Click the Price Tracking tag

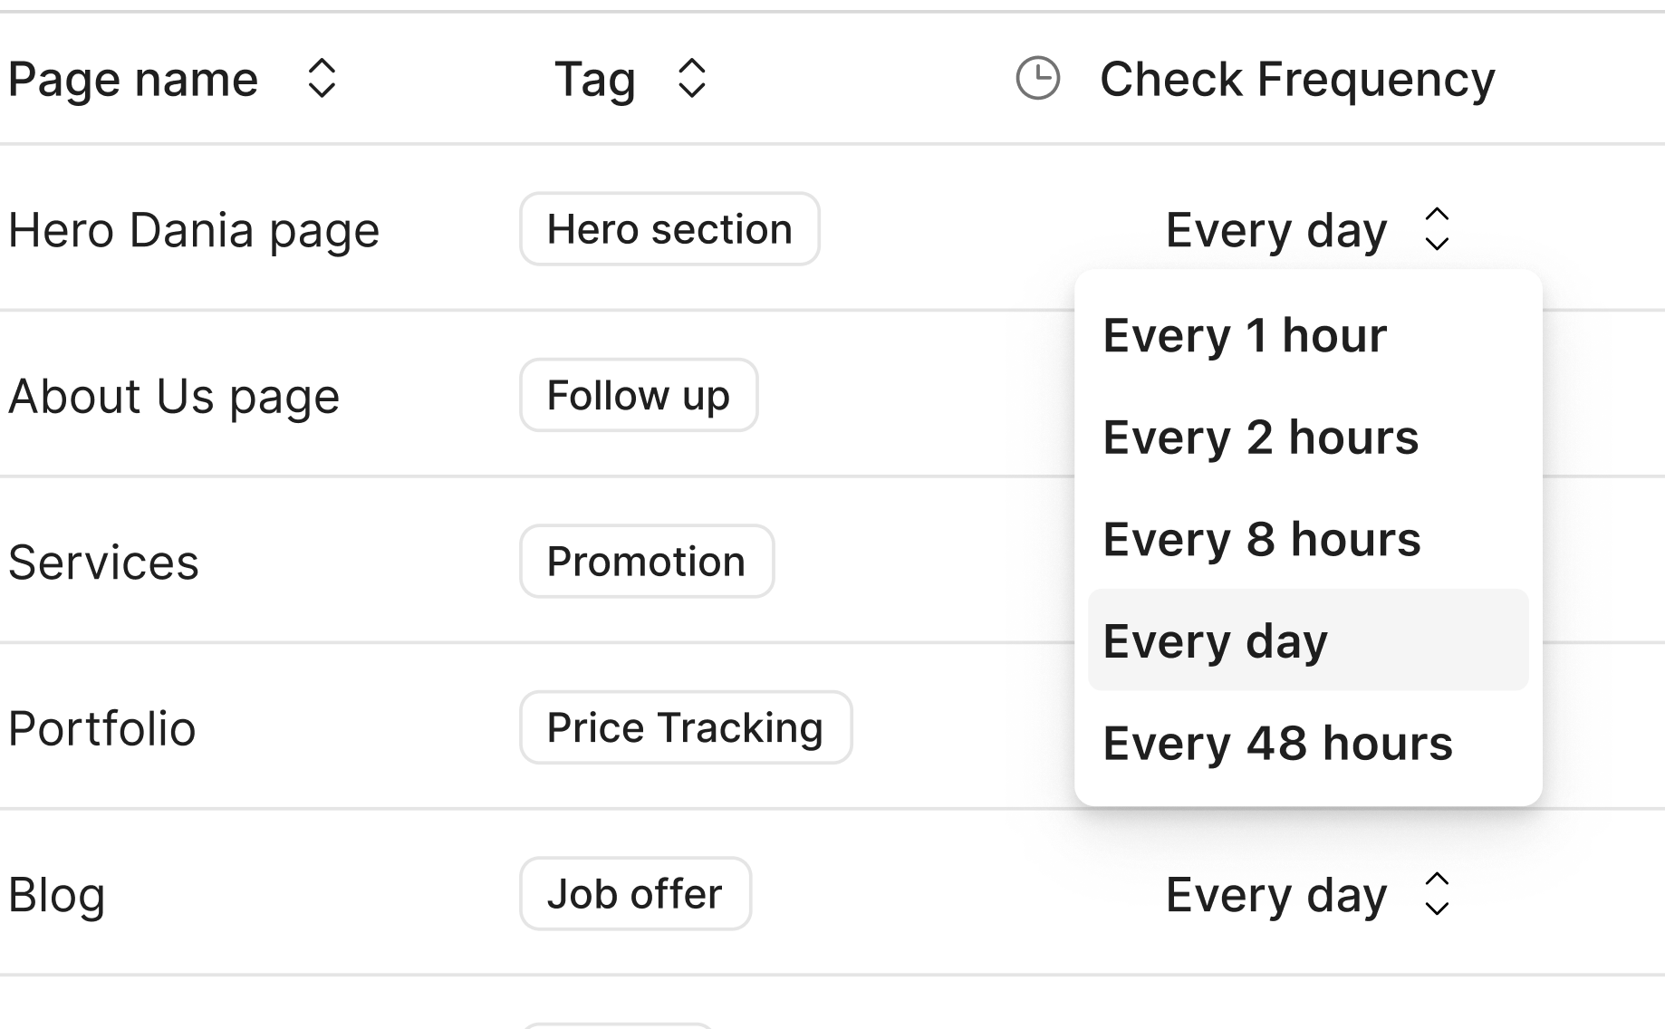tap(685, 727)
